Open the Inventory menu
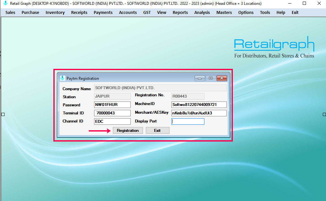The width and height of the screenshot is (326, 201). pos(55,13)
